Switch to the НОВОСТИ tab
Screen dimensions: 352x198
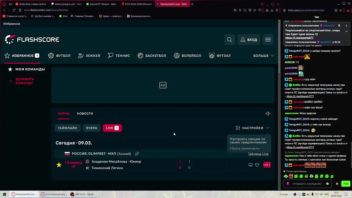point(85,114)
